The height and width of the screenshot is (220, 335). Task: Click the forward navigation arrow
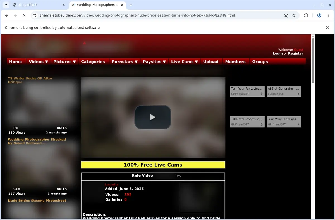(16, 15)
